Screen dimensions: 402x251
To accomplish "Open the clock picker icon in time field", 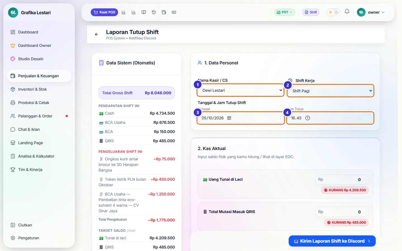I will pos(308,118).
